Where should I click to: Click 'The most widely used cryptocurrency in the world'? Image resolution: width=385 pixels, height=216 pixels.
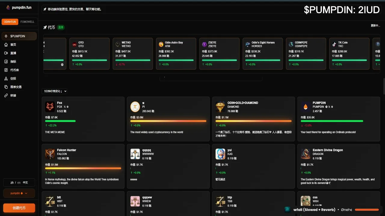pyautogui.click(x=156, y=132)
